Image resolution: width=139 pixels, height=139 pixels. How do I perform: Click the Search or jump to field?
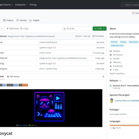click(130, 5)
